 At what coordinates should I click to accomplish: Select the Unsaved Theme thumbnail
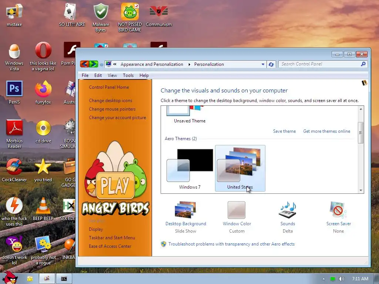click(x=190, y=115)
